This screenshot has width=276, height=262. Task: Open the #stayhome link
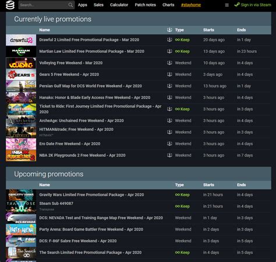click(x=191, y=5)
